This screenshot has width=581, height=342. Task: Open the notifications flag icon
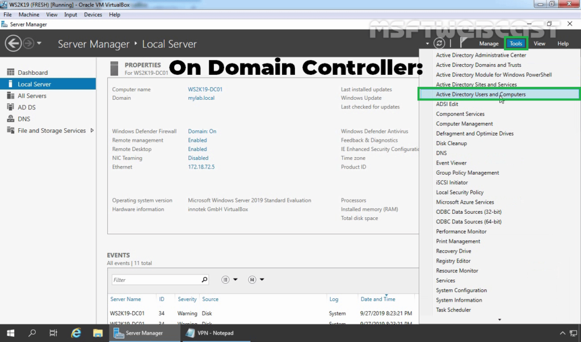click(x=463, y=43)
